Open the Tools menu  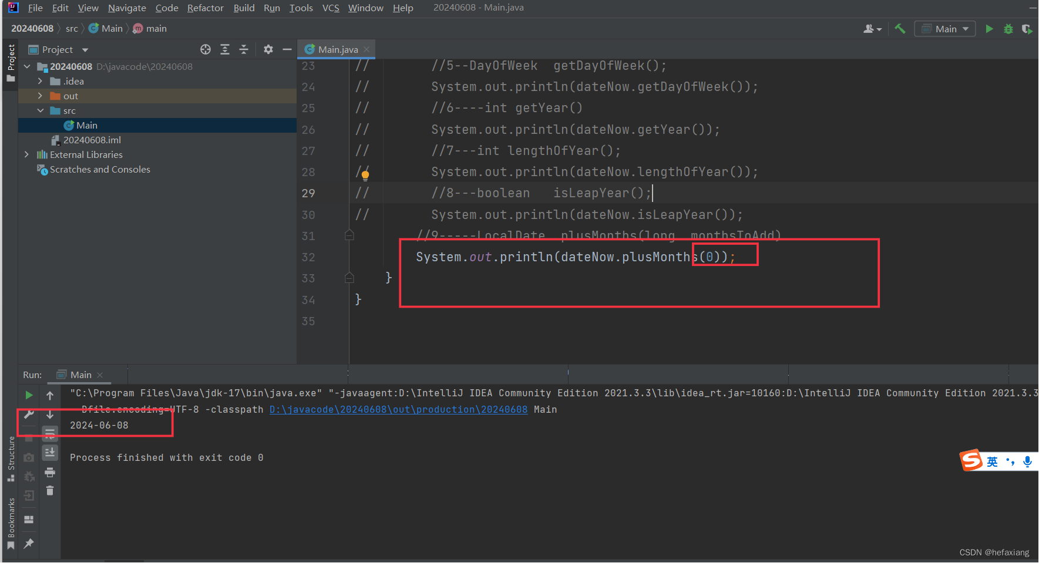pyautogui.click(x=301, y=8)
